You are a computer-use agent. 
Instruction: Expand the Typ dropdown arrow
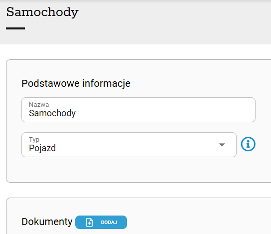[222, 145]
